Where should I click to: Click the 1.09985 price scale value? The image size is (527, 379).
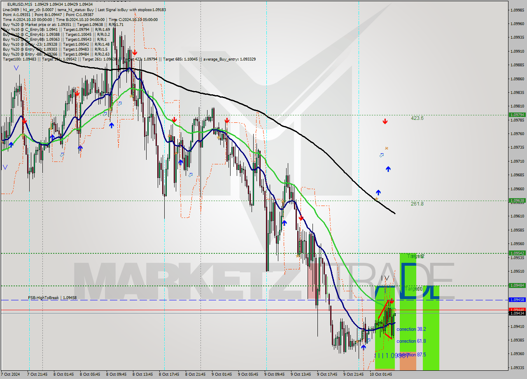click(517, 10)
